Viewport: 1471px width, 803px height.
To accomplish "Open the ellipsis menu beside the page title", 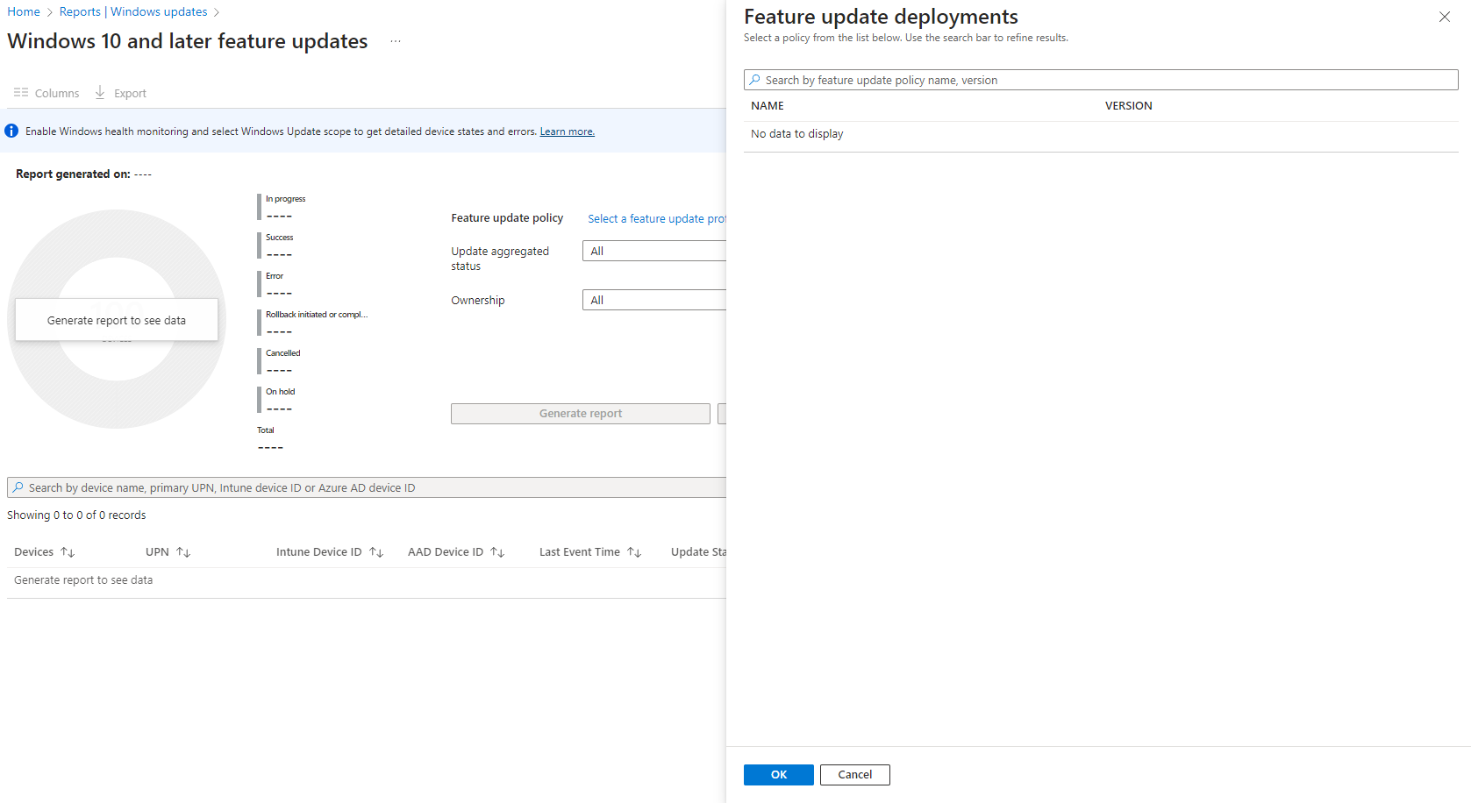I will click(x=396, y=41).
